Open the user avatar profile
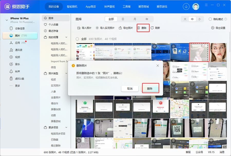 (196, 7)
